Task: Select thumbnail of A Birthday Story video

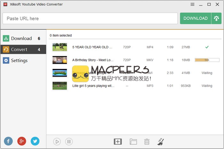Action: tap(60, 60)
